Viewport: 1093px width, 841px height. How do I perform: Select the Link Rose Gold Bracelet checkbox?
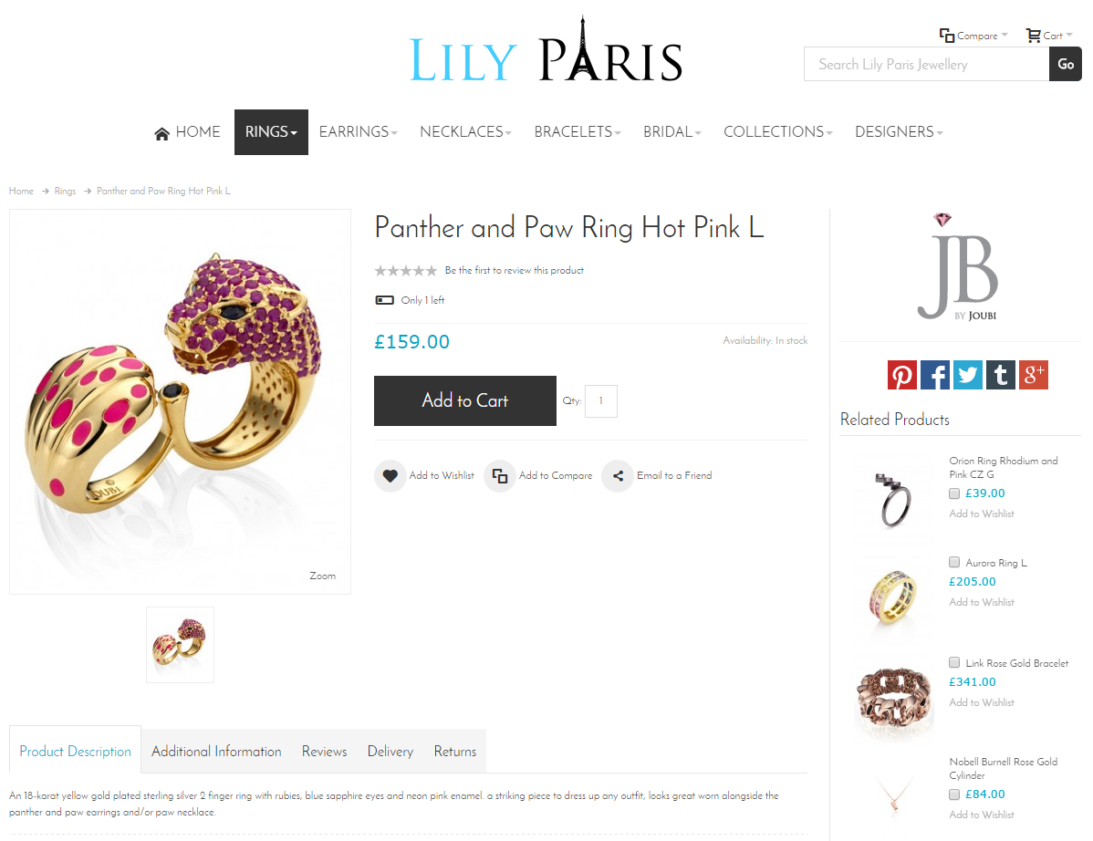click(x=954, y=662)
